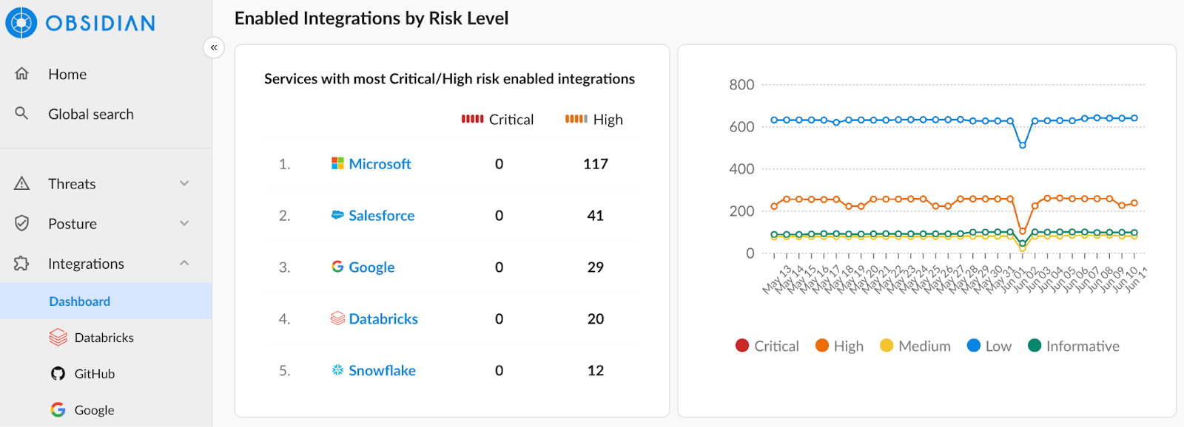
Task: Click the 600 y-axis label on the chart
Action: (741, 127)
